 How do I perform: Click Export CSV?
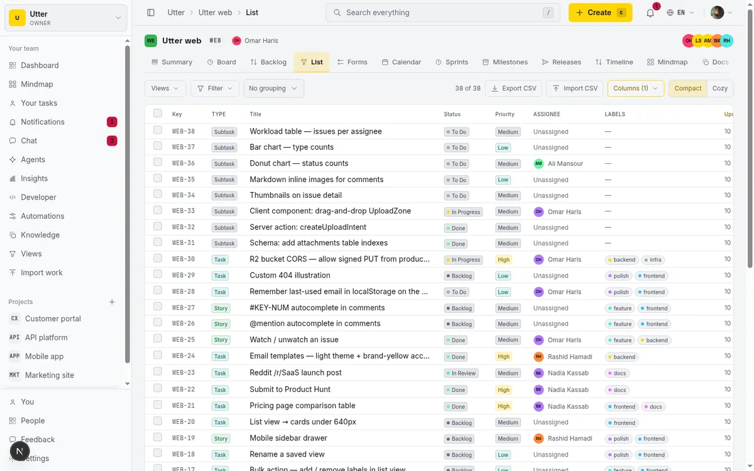point(514,89)
